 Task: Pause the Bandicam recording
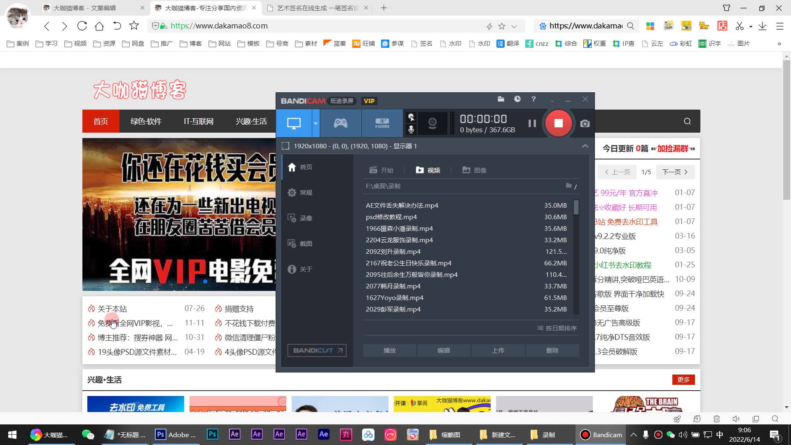coord(532,123)
